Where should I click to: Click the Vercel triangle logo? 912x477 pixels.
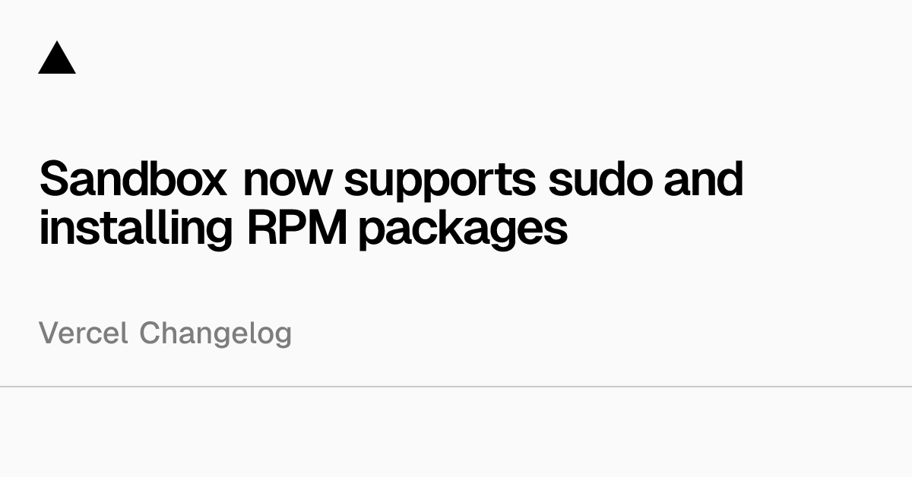coord(57,58)
